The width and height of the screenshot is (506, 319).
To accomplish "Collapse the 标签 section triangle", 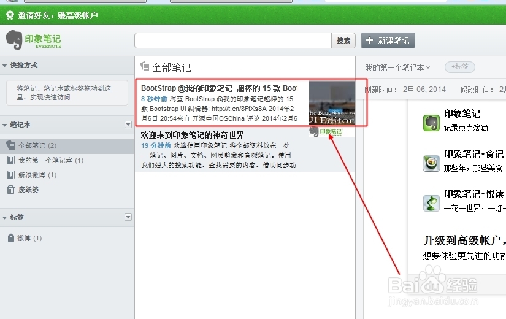I will tap(4, 218).
